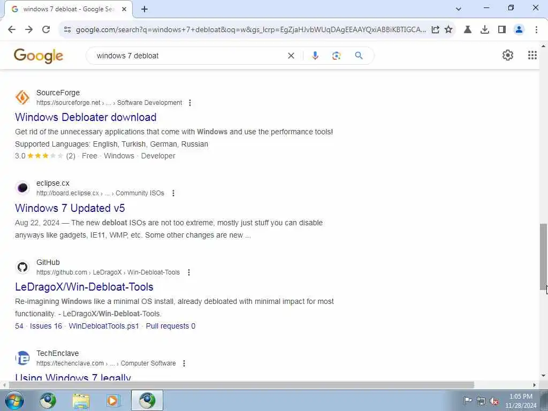Open the Google apps grid
548x411 pixels.
tap(532, 55)
